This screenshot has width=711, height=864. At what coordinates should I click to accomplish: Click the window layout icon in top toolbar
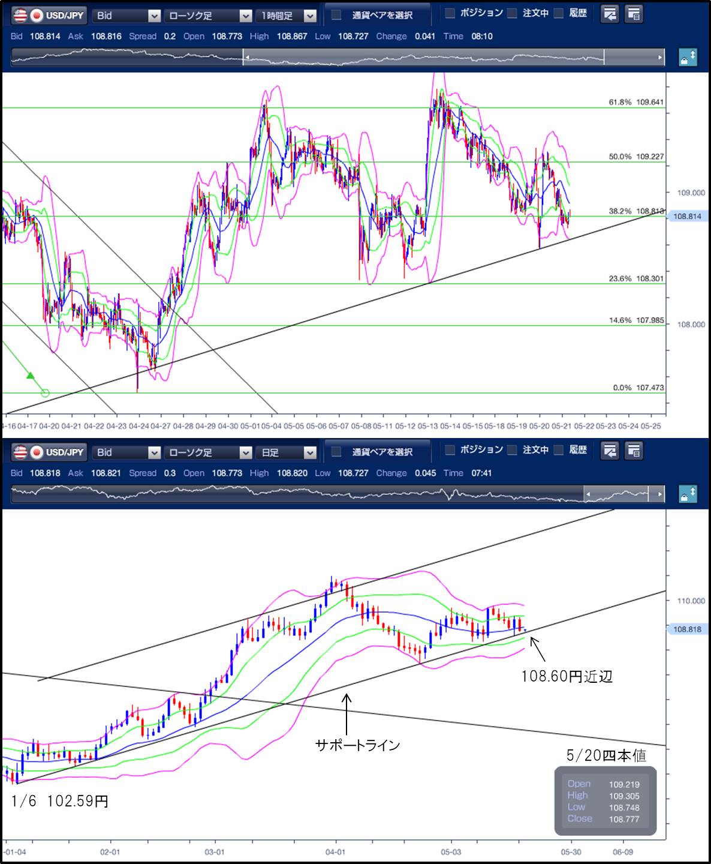[x=634, y=14]
